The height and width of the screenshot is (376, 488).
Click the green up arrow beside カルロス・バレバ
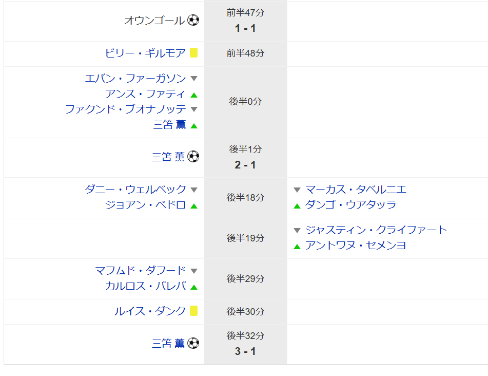tap(194, 287)
